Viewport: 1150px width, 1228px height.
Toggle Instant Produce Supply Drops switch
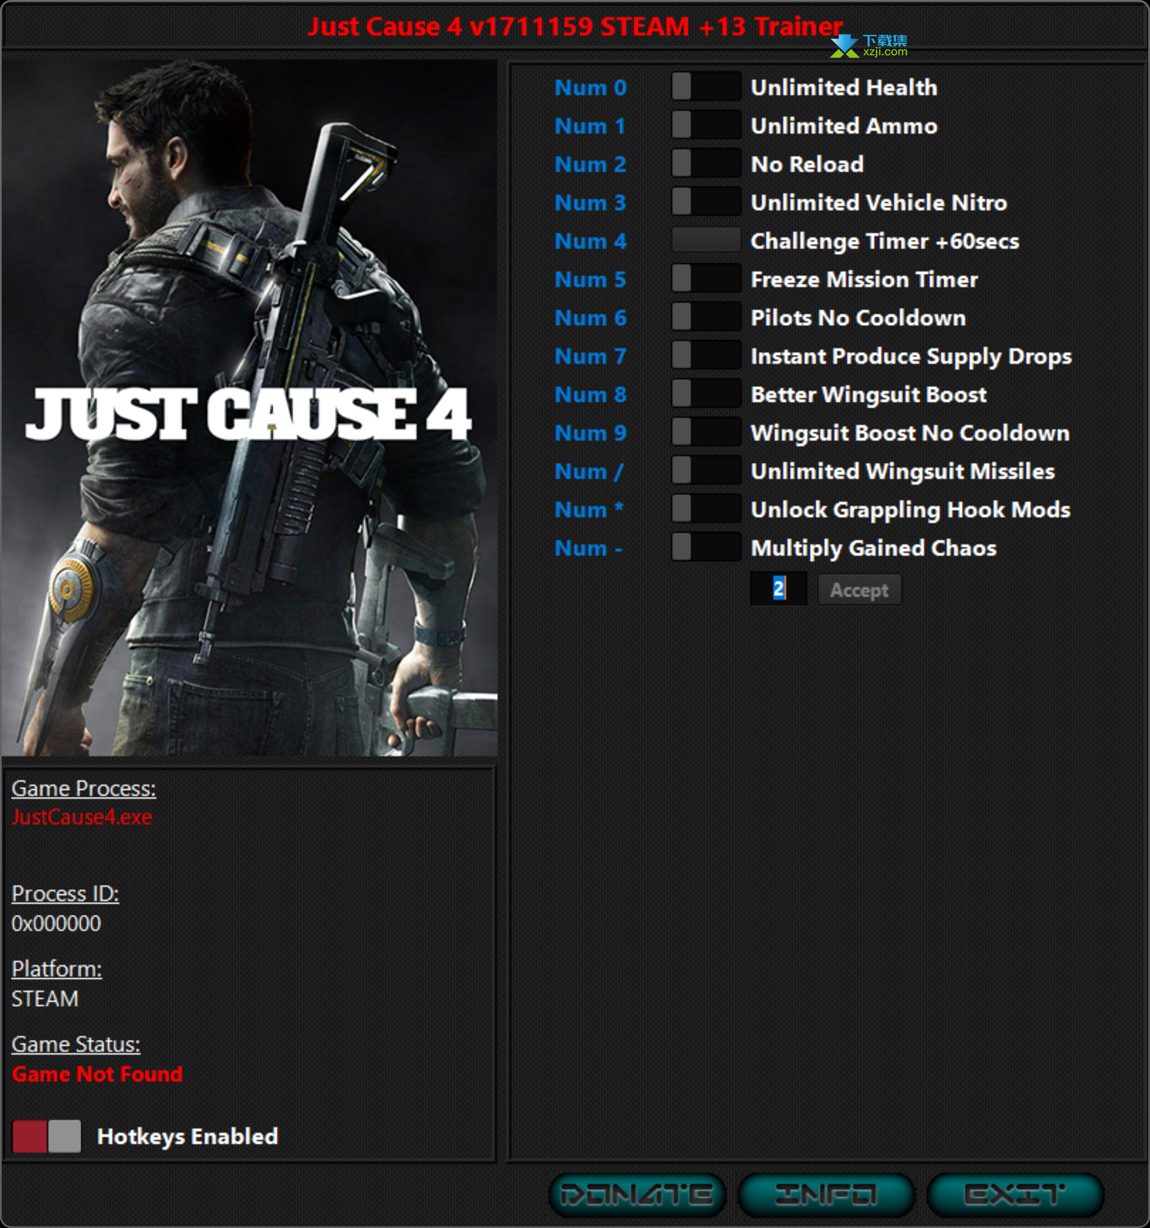click(706, 355)
